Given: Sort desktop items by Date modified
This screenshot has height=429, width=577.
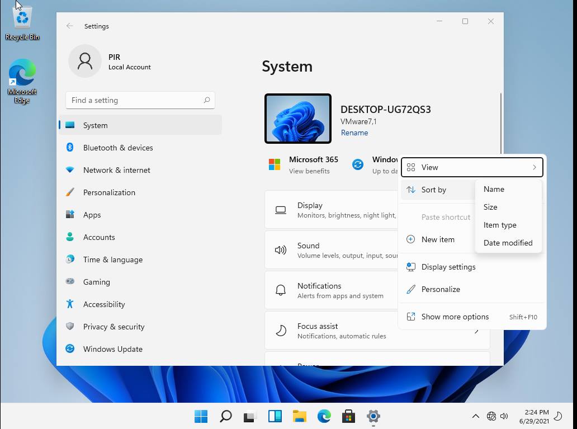Looking at the screenshot, I should pyautogui.click(x=509, y=243).
